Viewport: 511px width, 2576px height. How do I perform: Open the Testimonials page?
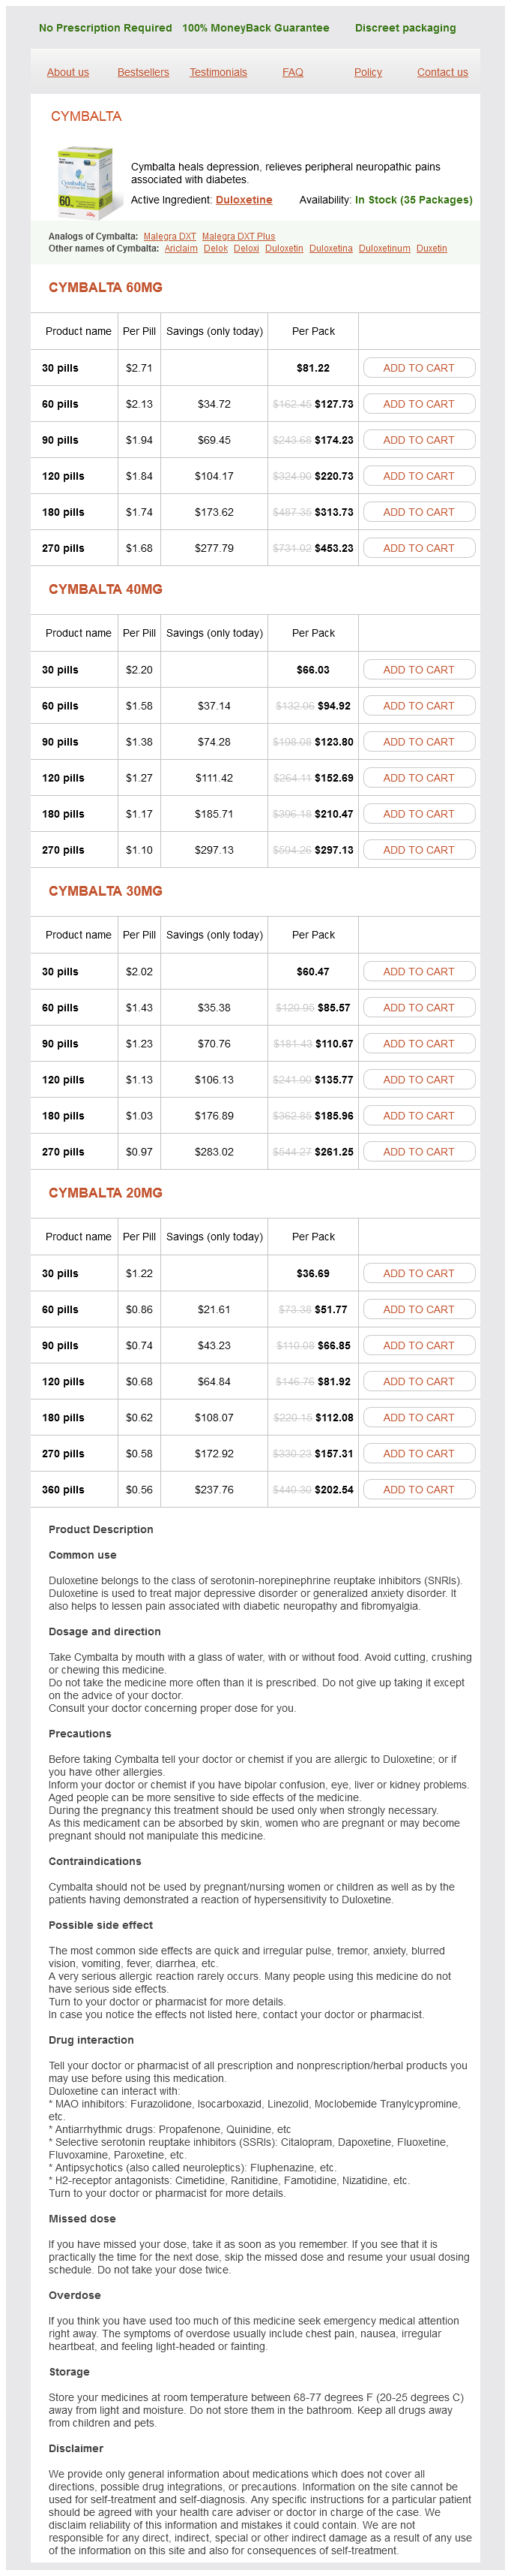pos(217,72)
